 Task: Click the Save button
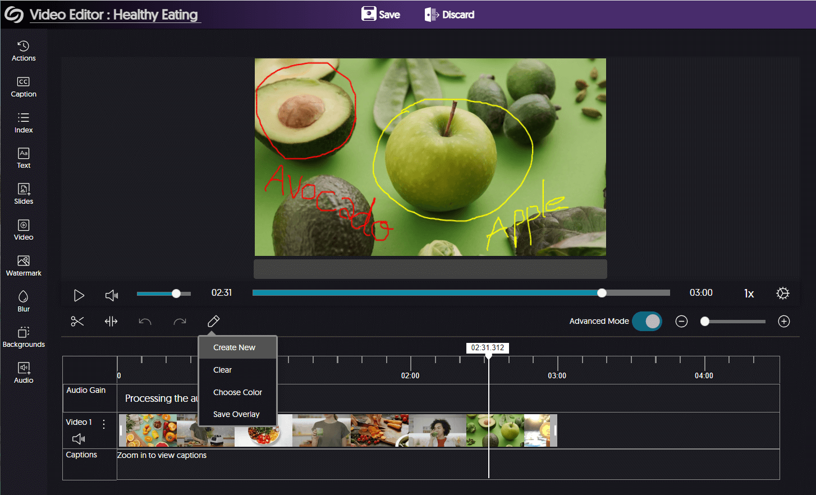[x=381, y=14]
